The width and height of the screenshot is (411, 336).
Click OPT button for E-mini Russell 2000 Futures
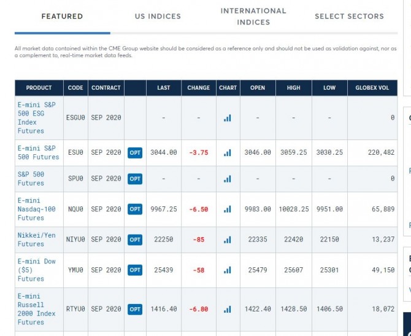[135, 309]
